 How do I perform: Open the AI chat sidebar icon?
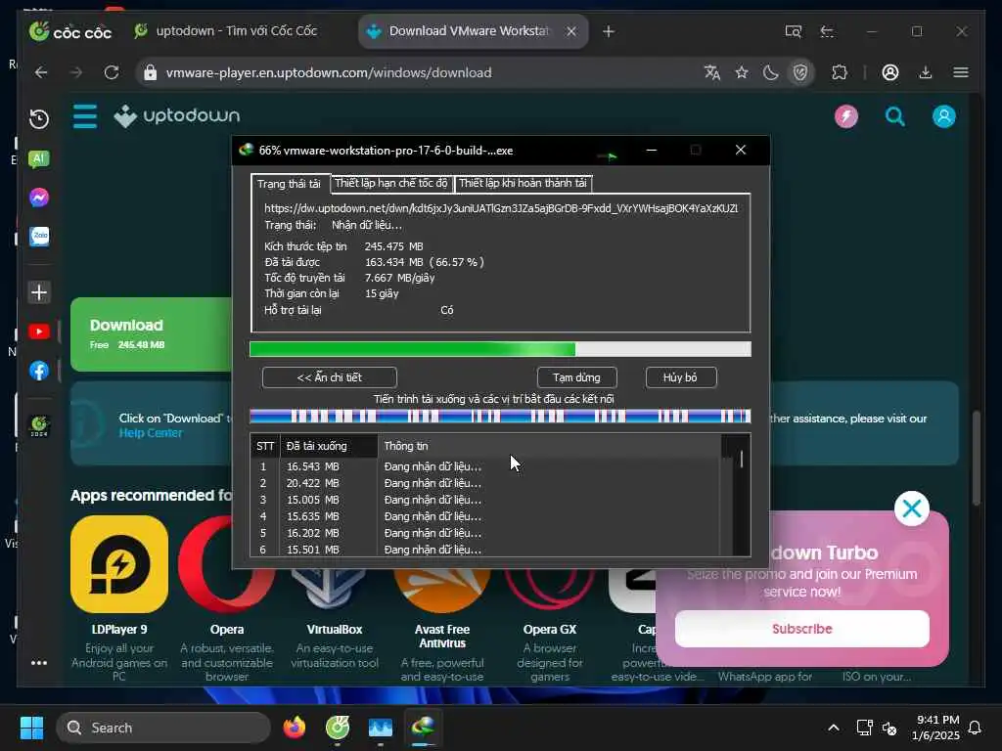pos(39,158)
